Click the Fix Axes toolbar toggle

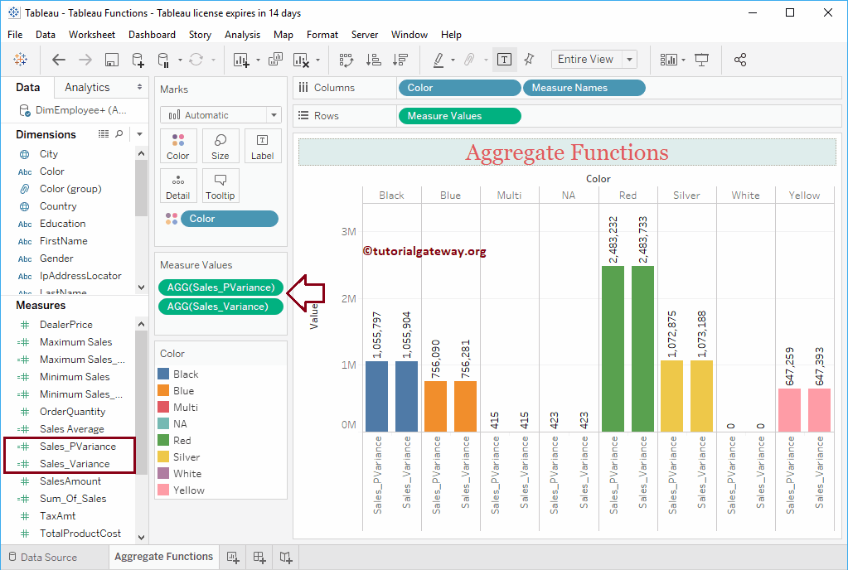point(530,59)
